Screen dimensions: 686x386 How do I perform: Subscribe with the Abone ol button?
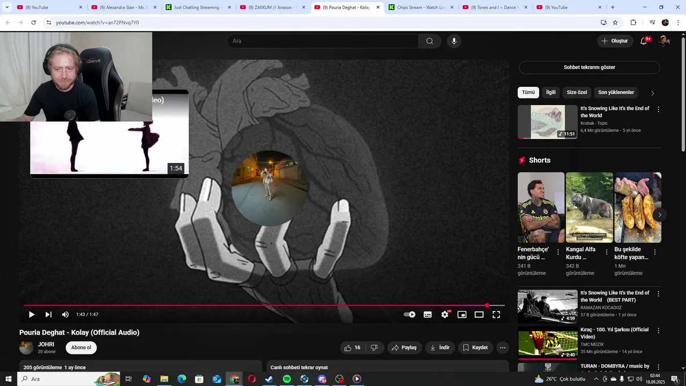pyautogui.click(x=81, y=347)
